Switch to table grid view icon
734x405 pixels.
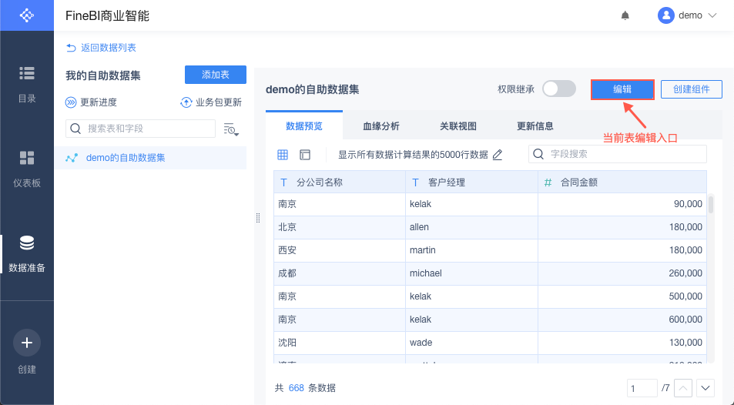tap(283, 155)
